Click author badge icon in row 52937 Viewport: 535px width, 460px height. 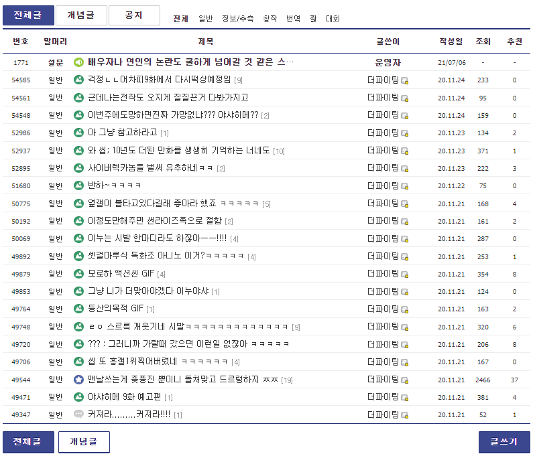pos(405,151)
